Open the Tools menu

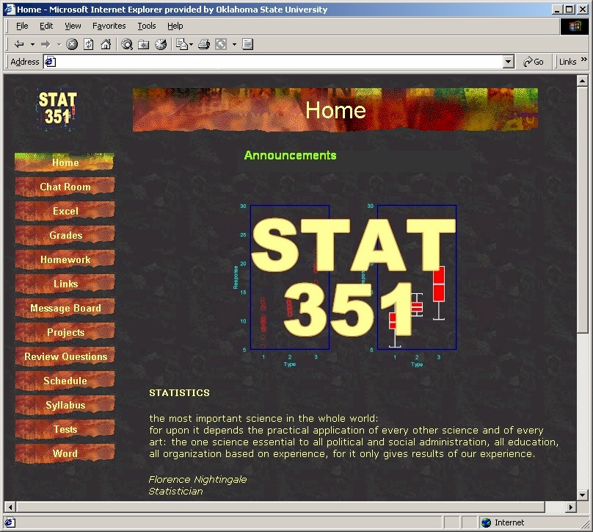pos(147,26)
